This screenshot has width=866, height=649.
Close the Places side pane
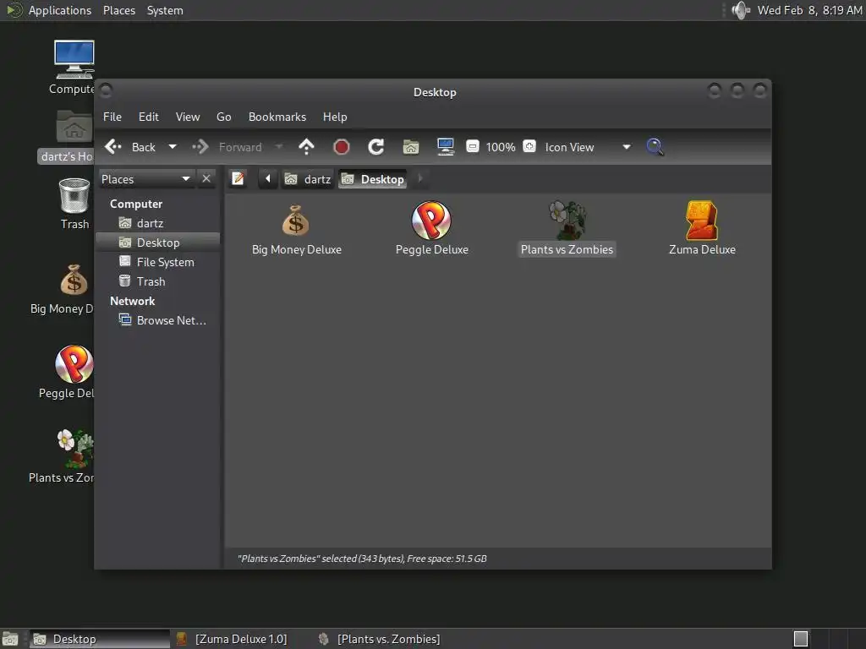pos(206,179)
